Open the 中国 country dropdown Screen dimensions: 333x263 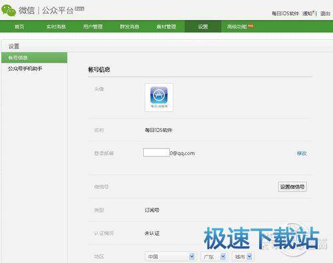170,256
